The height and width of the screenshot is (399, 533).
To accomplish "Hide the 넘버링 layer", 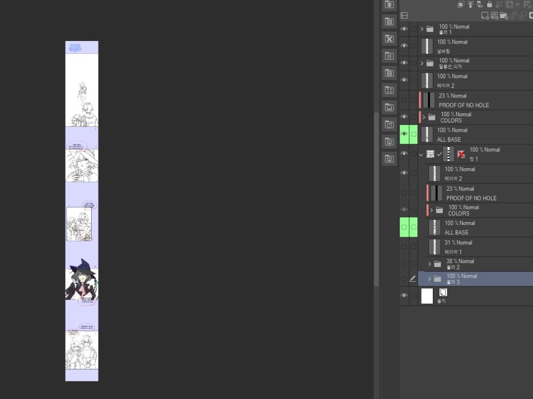I will (x=404, y=45).
